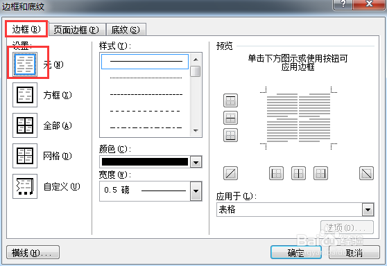Toggle the inside horizontal border button
This screenshot has width=387, height=266.
pyautogui.click(x=230, y=118)
